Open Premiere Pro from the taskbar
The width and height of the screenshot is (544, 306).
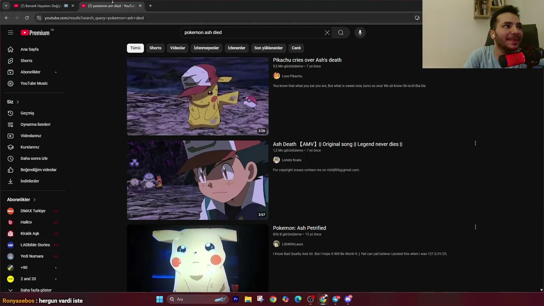(x=235, y=299)
